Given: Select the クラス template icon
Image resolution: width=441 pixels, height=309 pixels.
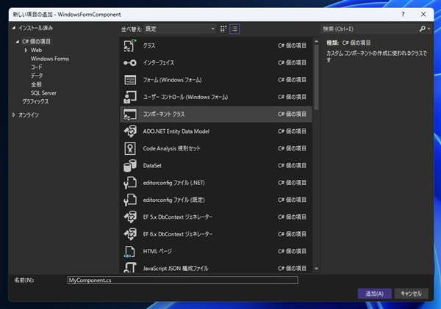Looking at the screenshot, I should tap(130, 46).
